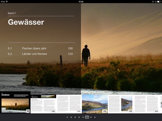162x121 pixels.
Task: Tap the 13:46 clock in status bar
Action: tap(81, 2)
